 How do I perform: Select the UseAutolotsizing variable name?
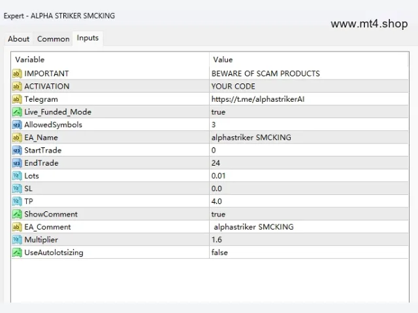[54, 252]
